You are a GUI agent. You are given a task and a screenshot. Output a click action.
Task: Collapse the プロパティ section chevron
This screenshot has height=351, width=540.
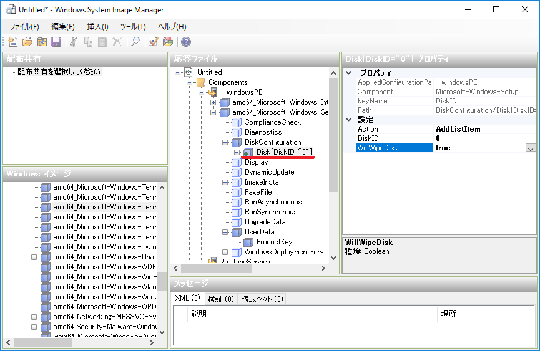point(349,73)
